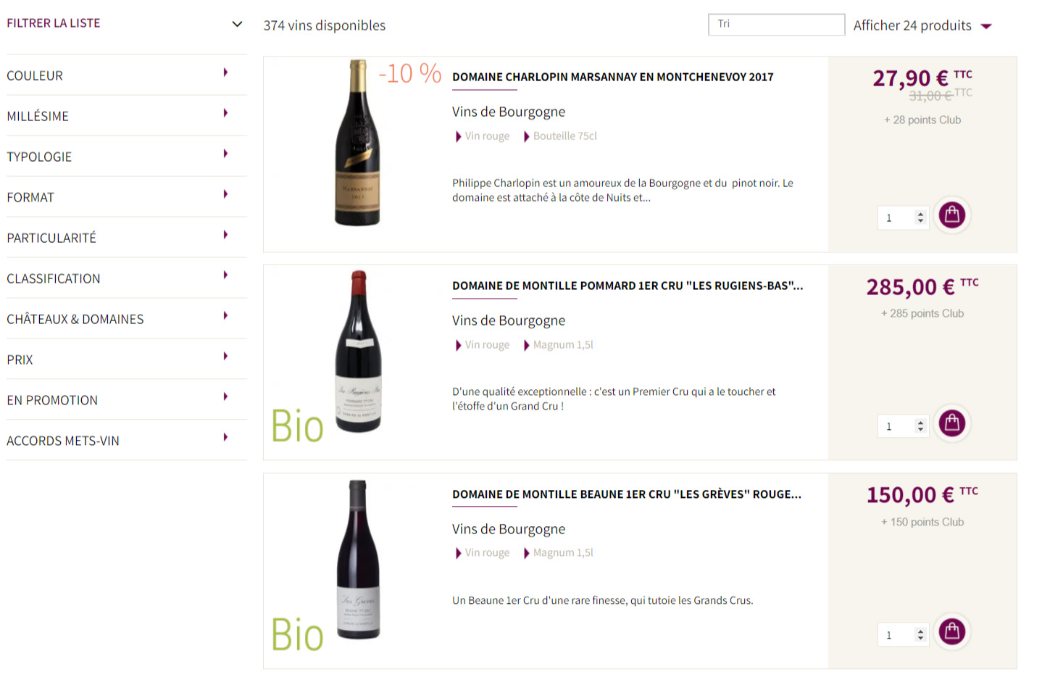Viewport: 1042px width, 677px height.
Task: Click the Magnum 1,5l arrow under Pommard
Action: [527, 345]
